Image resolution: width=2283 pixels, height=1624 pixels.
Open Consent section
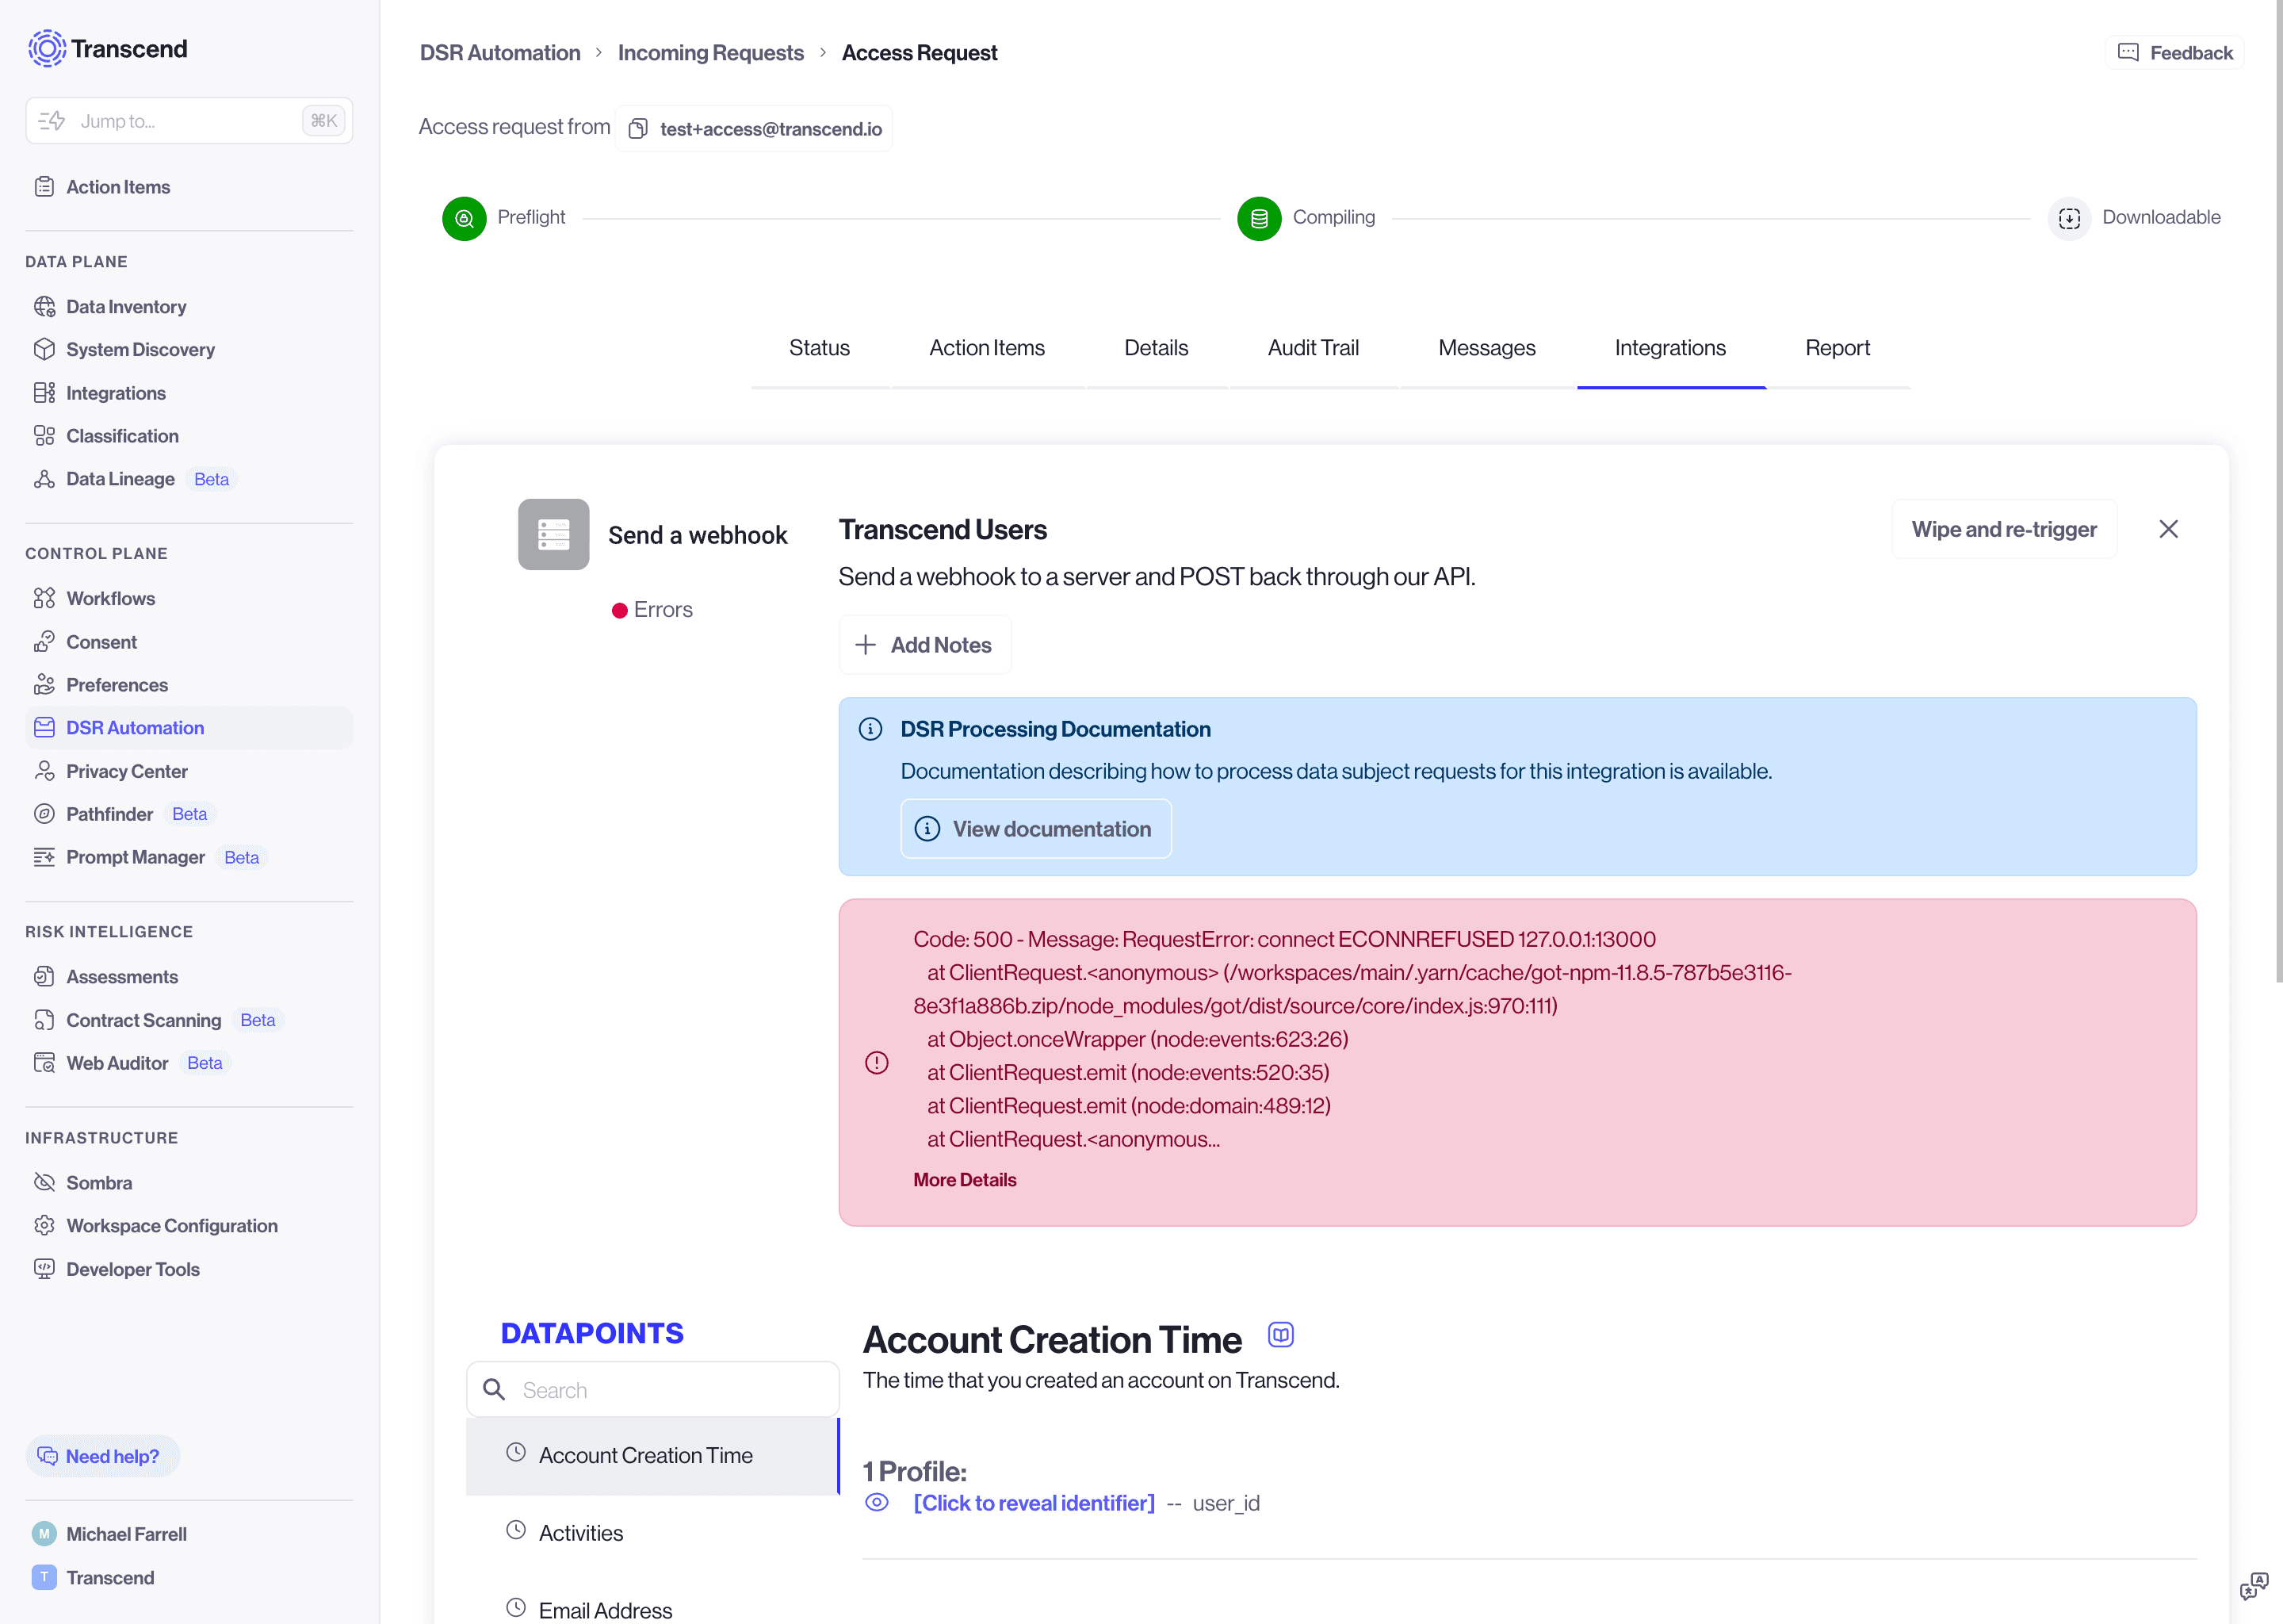pos(101,642)
